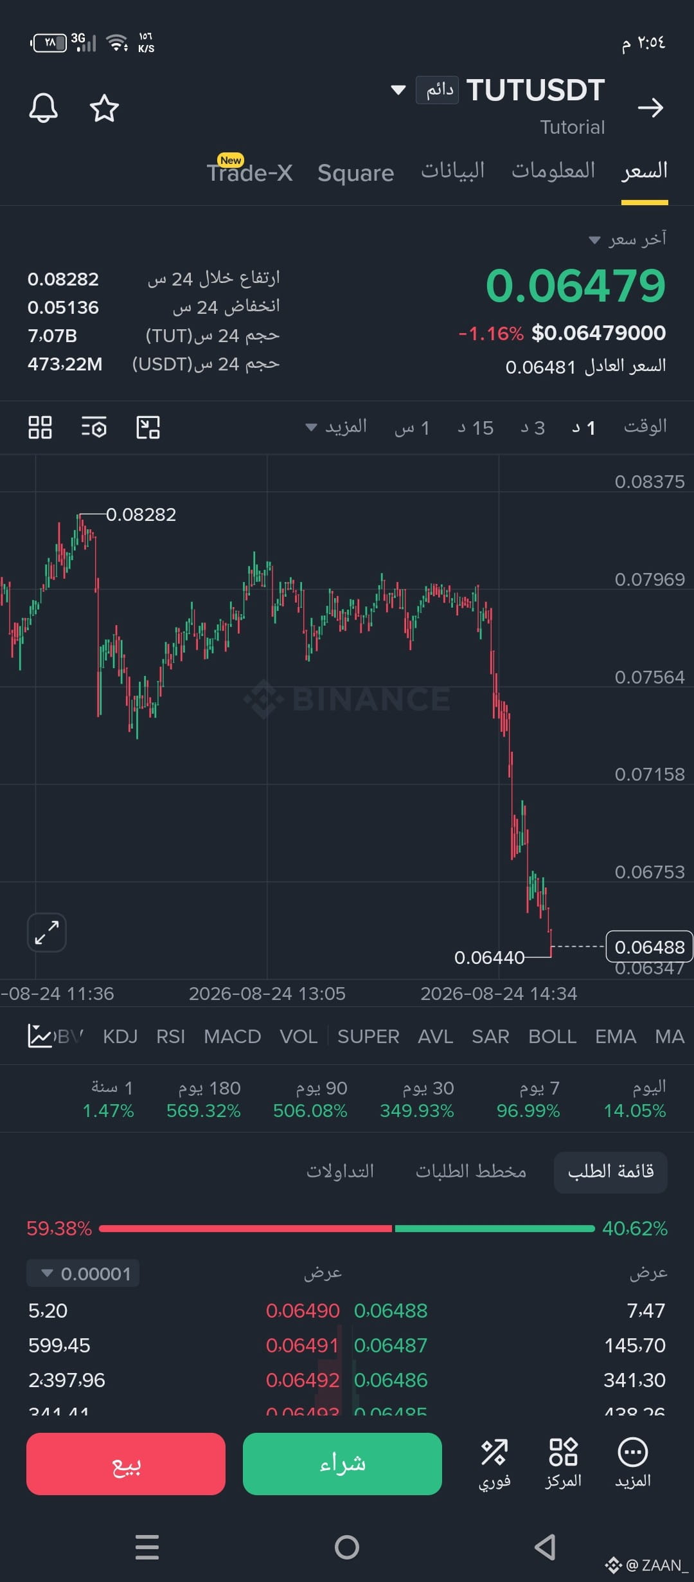Tap the 0.06488 current price chart marker

point(650,947)
